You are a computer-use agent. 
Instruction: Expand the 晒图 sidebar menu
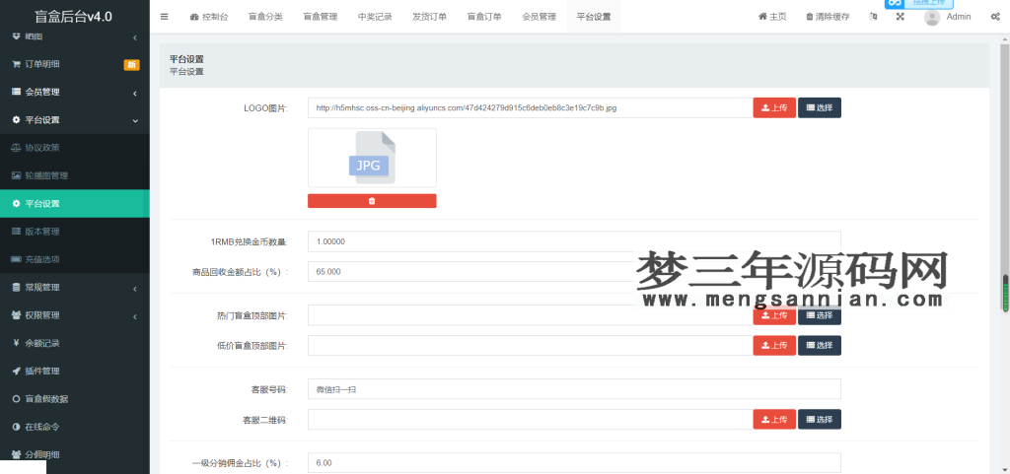75,36
